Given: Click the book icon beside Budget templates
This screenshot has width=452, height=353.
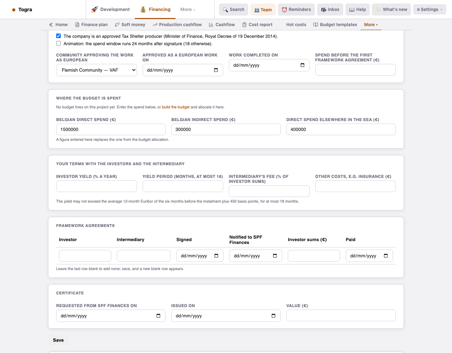Looking at the screenshot, I should click(316, 25).
